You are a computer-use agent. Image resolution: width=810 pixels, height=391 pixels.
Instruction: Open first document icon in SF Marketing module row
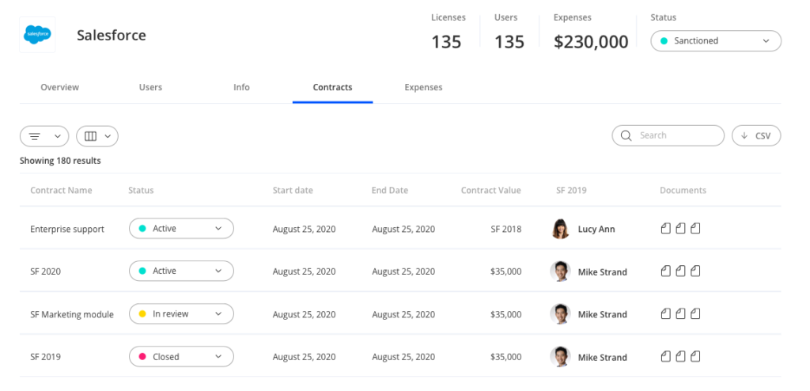pyautogui.click(x=666, y=314)
